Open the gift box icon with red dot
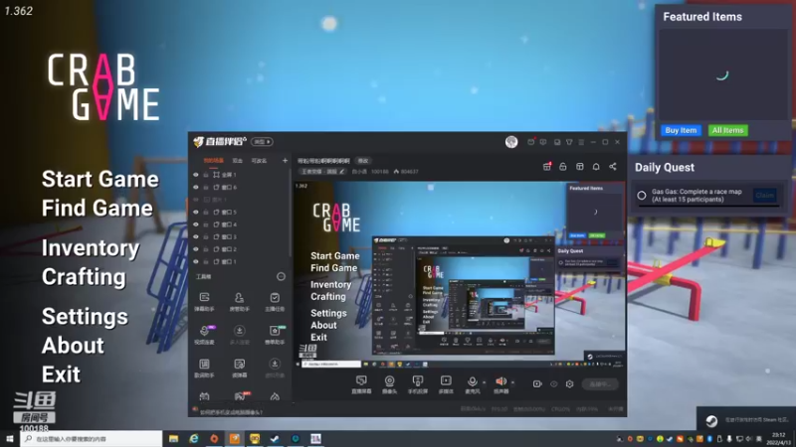This screenshot has width=796, height=447. pos(546,166)
